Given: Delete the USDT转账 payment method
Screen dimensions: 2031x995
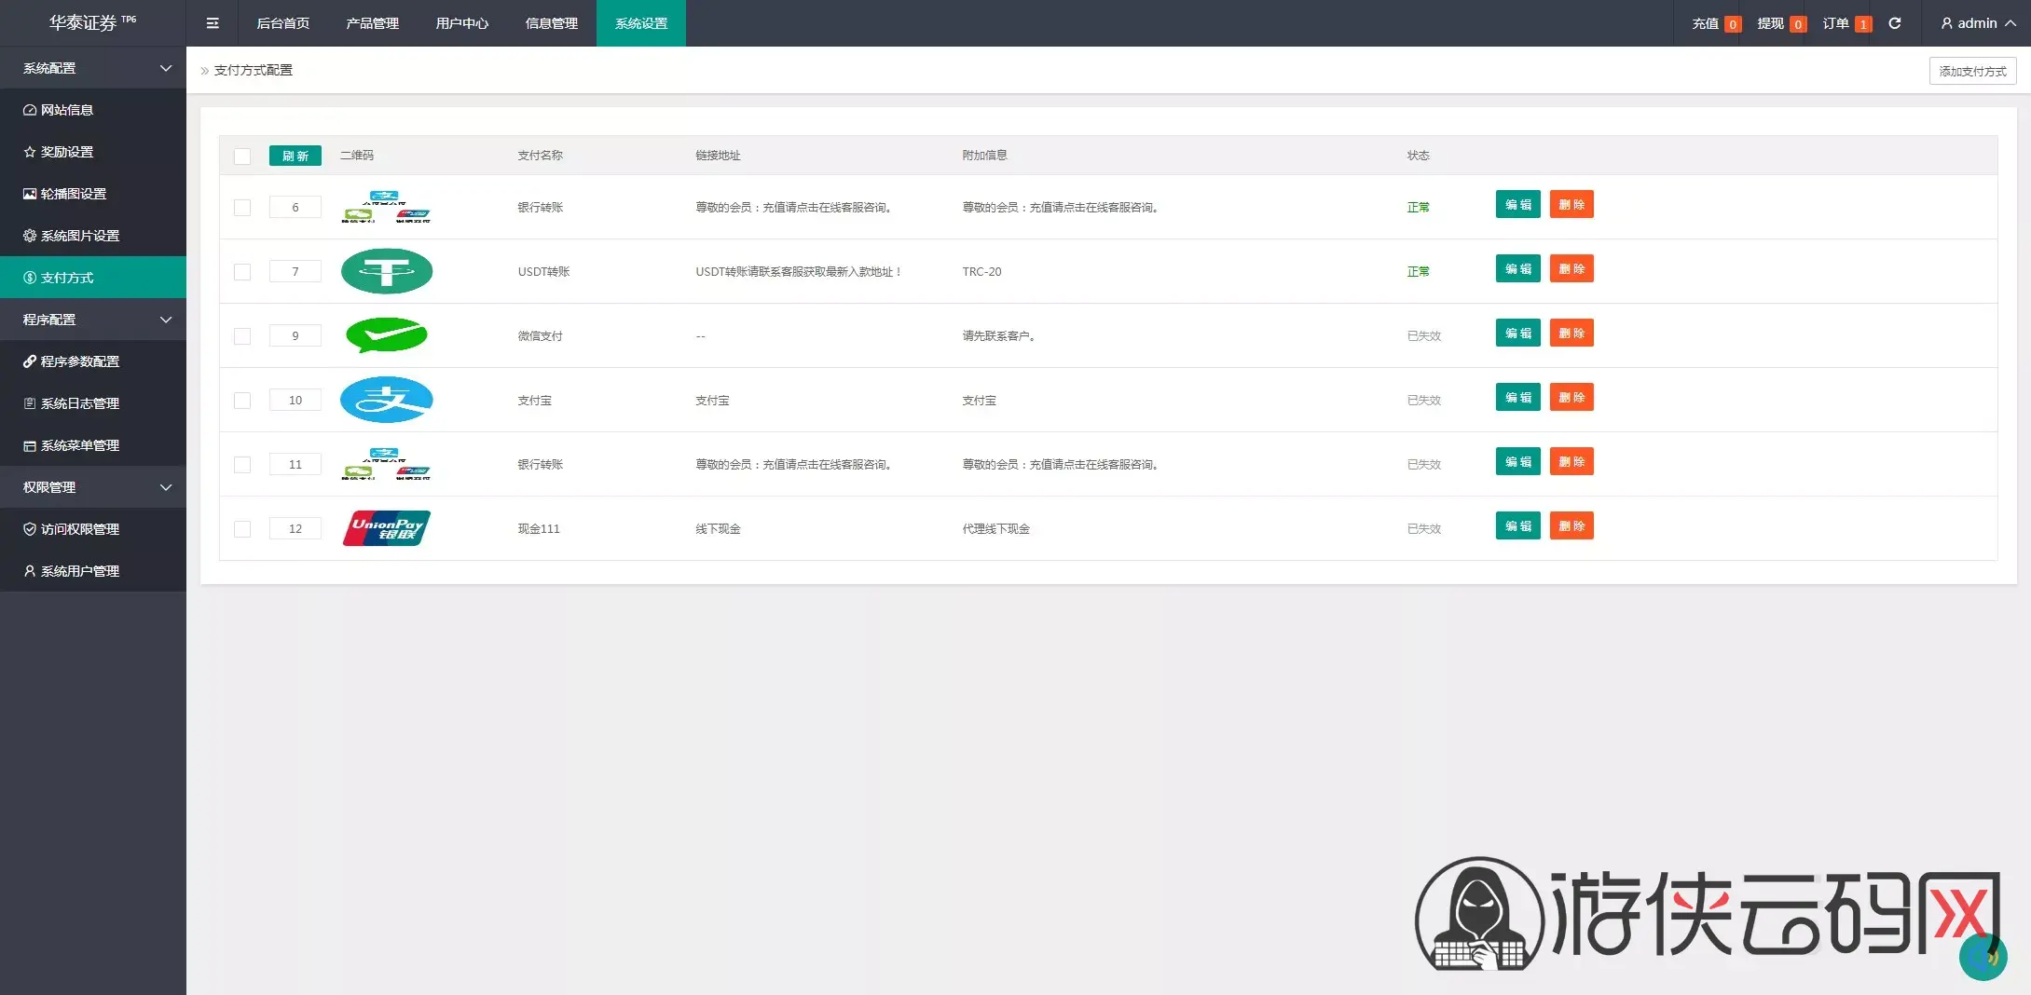Looking at the screenshot, I should (x=1571, y=268).
